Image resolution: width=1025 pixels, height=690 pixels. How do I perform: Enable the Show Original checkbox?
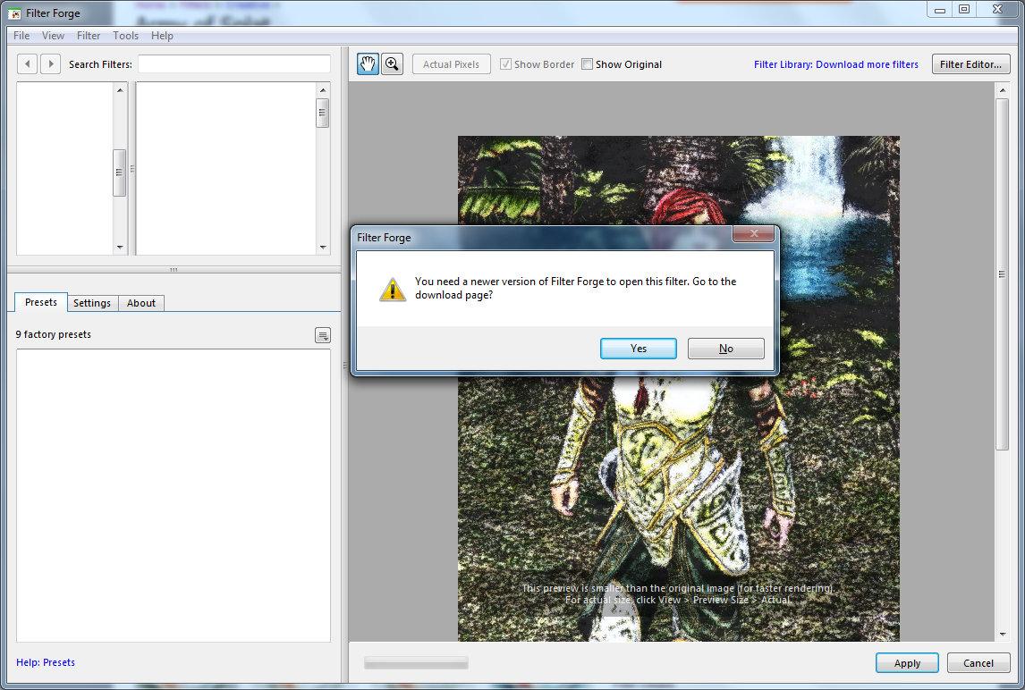[x=587, y=64]
